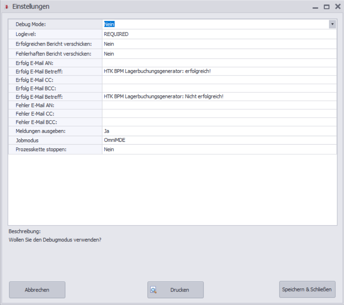Edit the 'erfolgreich!' subject field
The image size is (344, 305).
click(x=220, y=71)
